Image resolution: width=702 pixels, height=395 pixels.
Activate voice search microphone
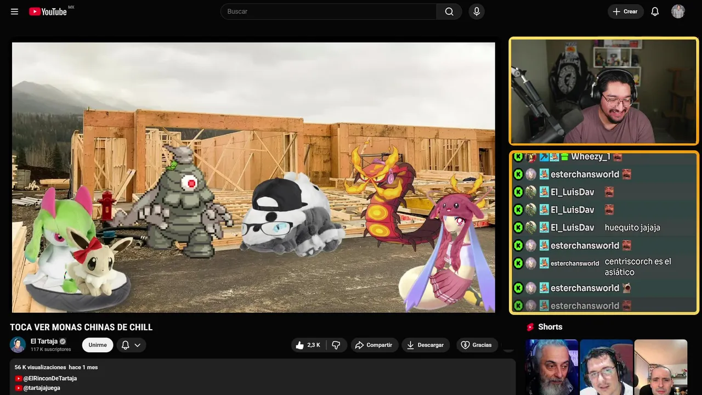477,12
